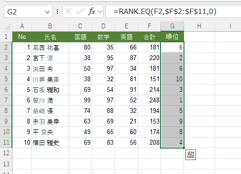Click the Select All corner triangle
This screenshot has width=241, height=174.
click(7, 26)
